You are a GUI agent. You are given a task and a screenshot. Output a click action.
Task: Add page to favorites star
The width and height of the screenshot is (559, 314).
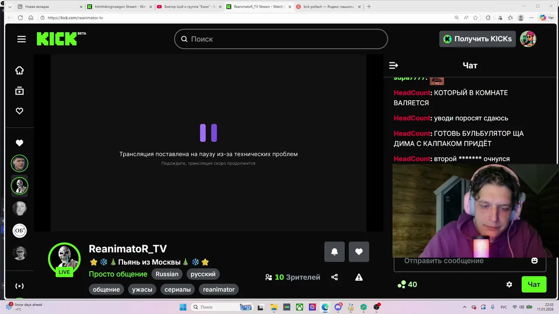(x=476, y=18)
